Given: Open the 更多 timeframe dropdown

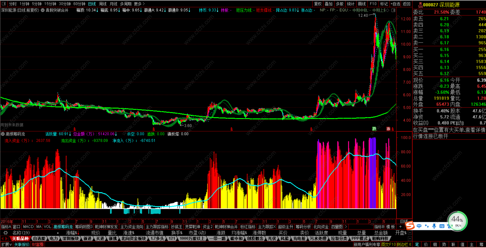Looking at the screenshot, I should [x=139, y=4].
